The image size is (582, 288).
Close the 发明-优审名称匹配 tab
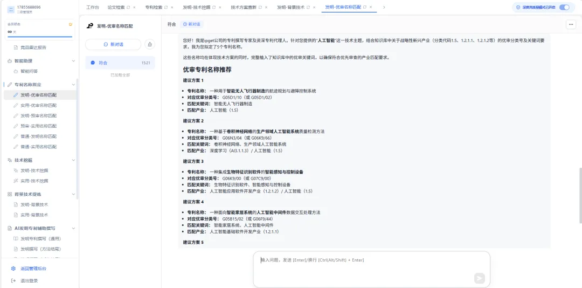point(371,7)
